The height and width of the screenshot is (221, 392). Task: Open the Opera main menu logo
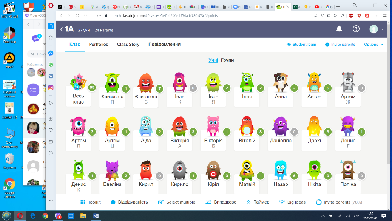pos(51,6)
